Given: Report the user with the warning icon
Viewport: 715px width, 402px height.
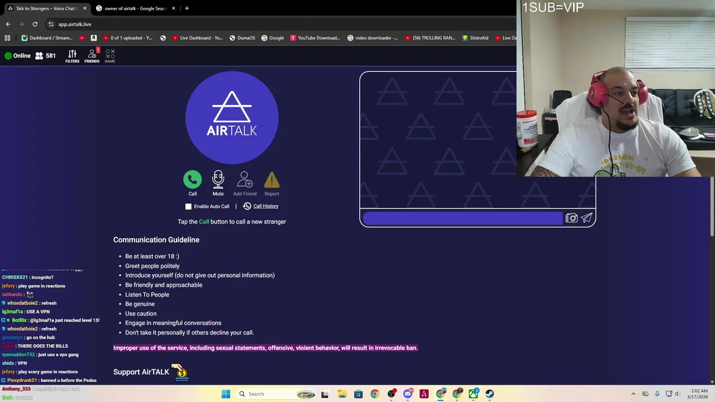Looking at the screenshot, I should 271,180.
